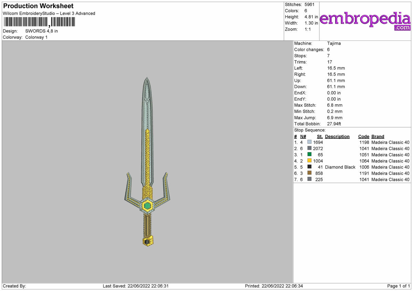The image size is (413, 291).
Task: Click the Total Bobbin value
Action: [x=334, y=124]
